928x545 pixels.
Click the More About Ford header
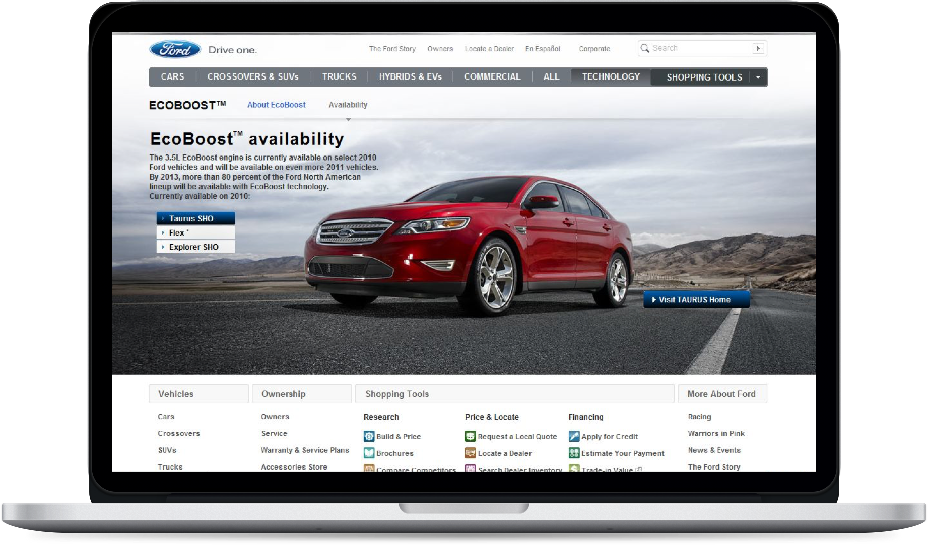(722, 394)
